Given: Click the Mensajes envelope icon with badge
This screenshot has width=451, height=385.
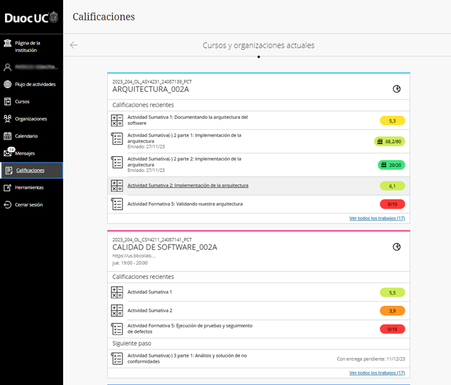Looking at the screenshot, I should (9, 152).
